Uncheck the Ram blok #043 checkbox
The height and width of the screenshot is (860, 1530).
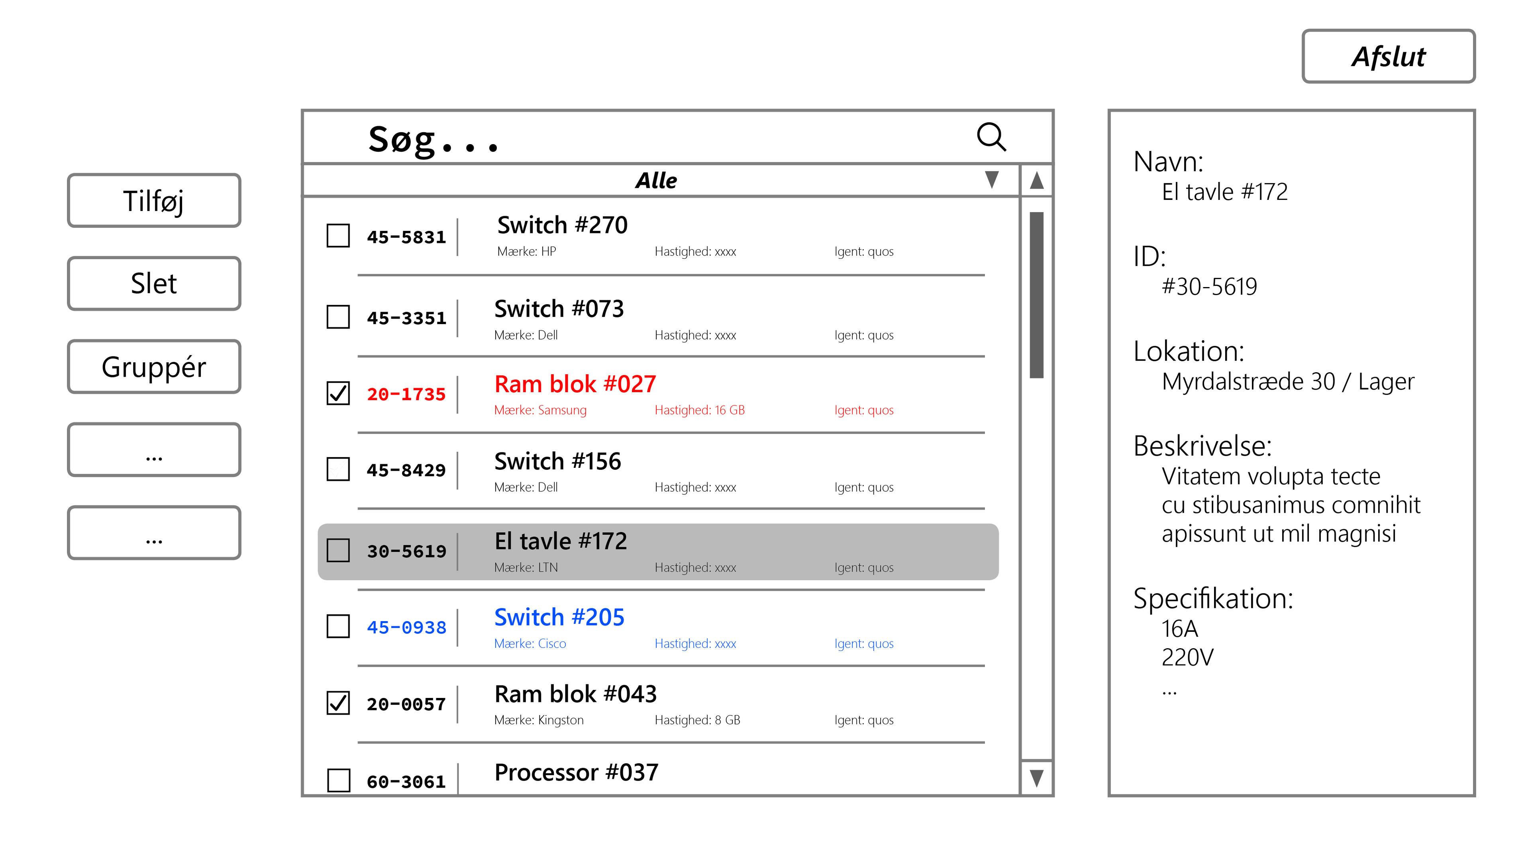point(338,703)
